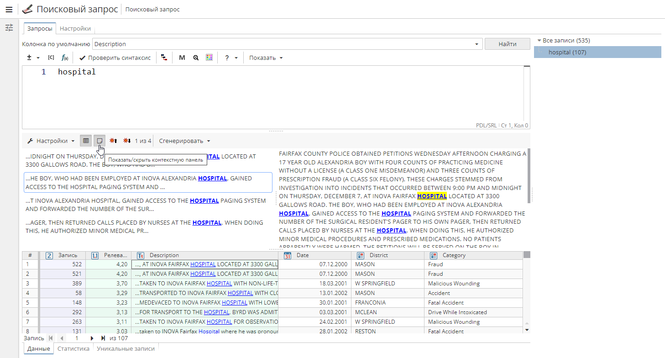Click yellow highlighted HOSPITAL in context panel
The height and width of the screenshot is (358, 665).
[432, 196]
